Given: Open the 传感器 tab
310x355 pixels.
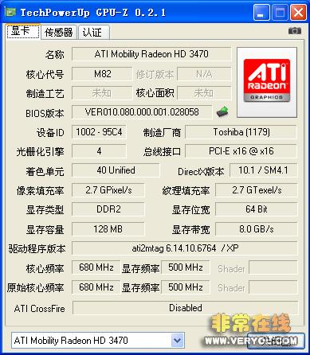Looking at the screenshot, I should point(59,33).
